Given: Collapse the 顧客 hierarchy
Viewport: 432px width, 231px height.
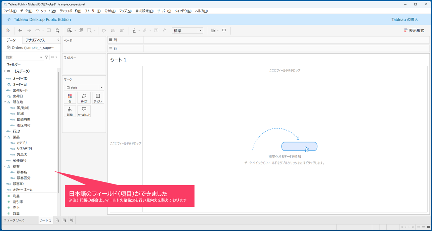Looking at the screenshot, I should click(x=5, y=166).
